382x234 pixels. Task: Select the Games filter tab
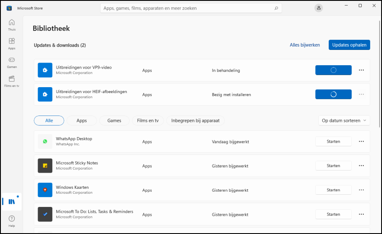click(114, 121)
